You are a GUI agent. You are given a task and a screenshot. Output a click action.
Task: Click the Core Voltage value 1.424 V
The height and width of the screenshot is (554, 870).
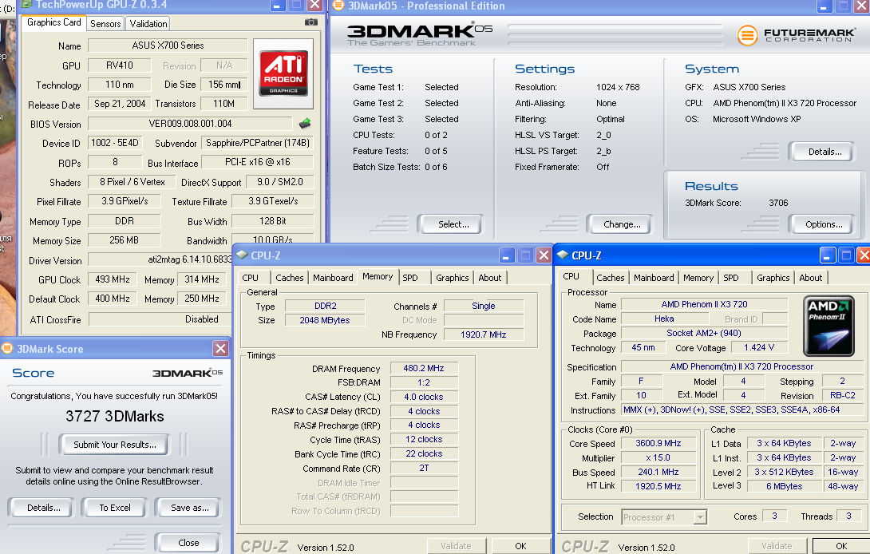(759, 347)
